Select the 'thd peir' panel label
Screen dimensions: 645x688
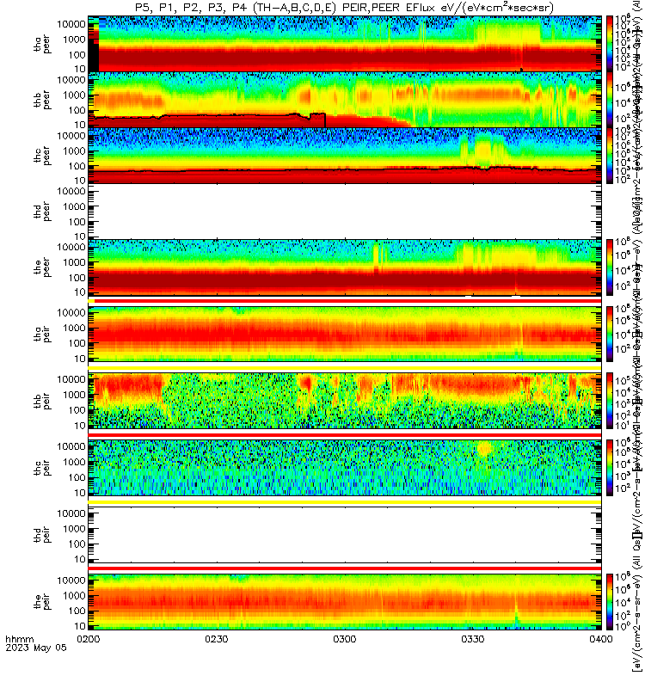[42, 535]
